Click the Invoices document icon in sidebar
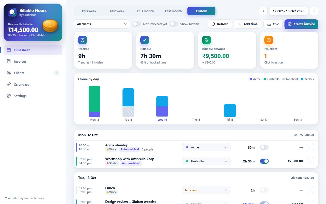Screen dimensions: 326x204 tap(9, 61)
